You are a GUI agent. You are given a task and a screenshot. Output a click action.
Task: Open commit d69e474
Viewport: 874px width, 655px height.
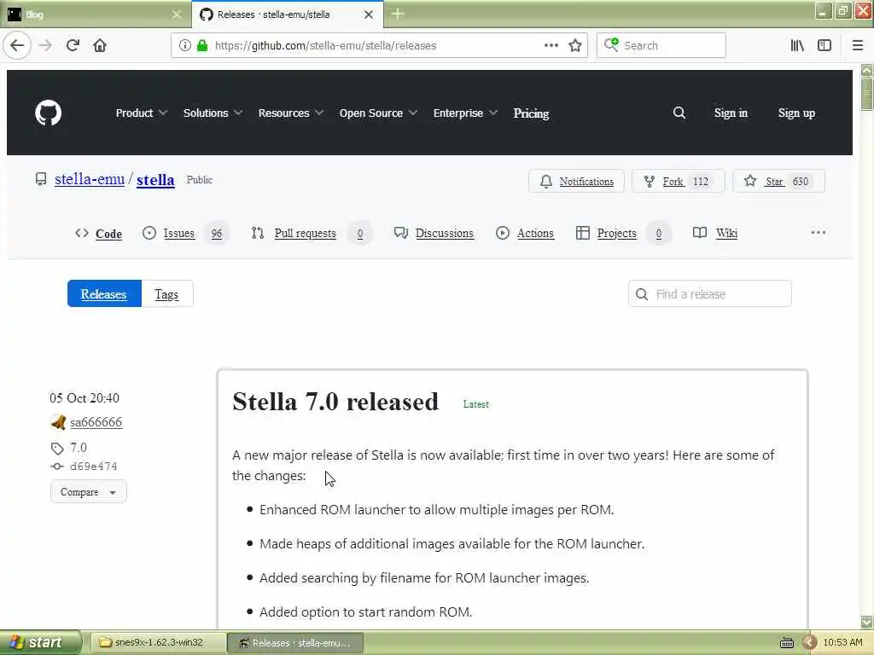(94, 467)
